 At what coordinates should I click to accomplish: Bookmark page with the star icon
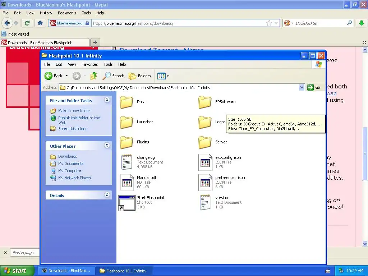click(269, 23)
